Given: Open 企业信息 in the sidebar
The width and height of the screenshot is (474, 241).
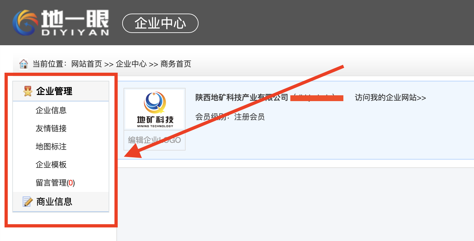Looking at the screenshot, I should coord(51,110).
